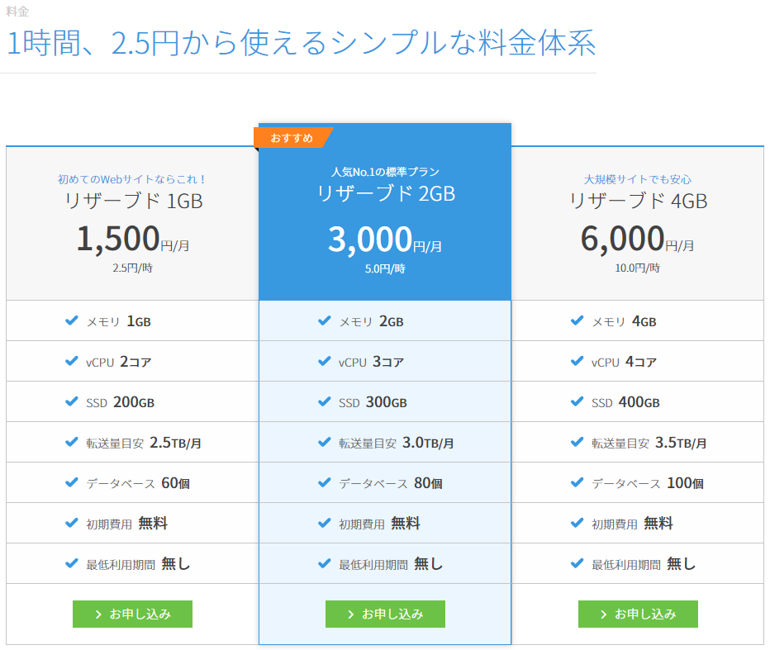
Task: Click checkmark beside 転送量目安 2.5TB/月
Action: [72, 442]
